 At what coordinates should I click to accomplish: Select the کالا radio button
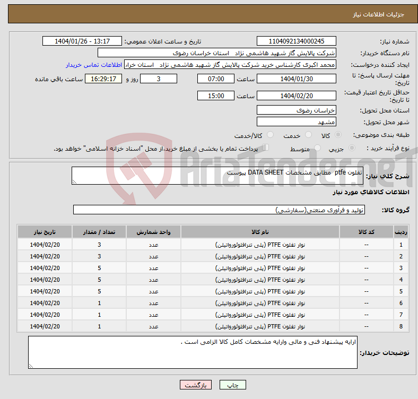(338, 135)
